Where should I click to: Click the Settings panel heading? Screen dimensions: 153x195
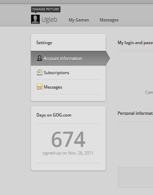[44, 43]
